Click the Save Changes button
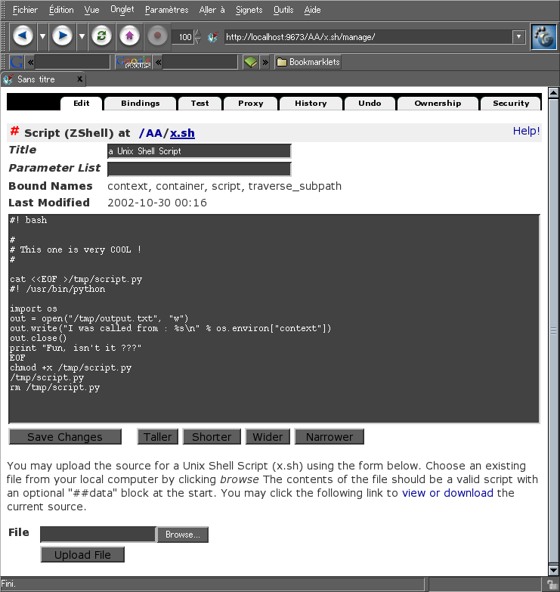This screenshot has height=592, width=560. (65, 437)
